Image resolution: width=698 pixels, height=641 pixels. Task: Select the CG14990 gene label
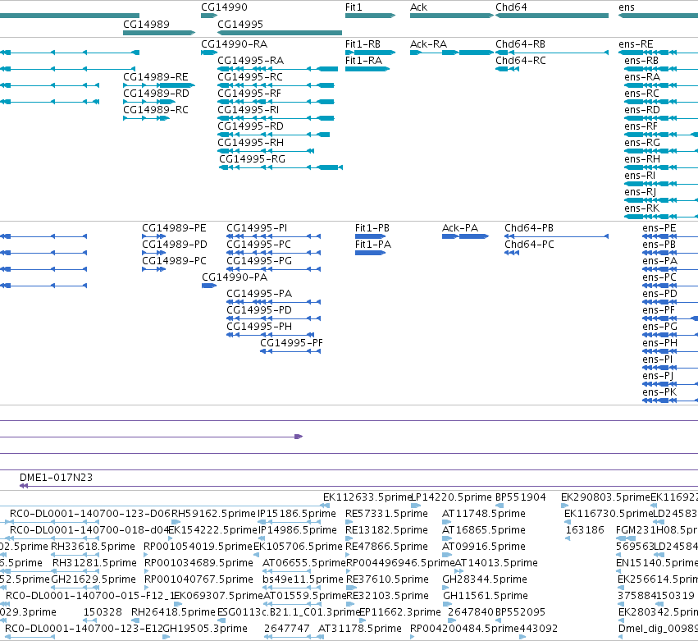tap(224, 7)
